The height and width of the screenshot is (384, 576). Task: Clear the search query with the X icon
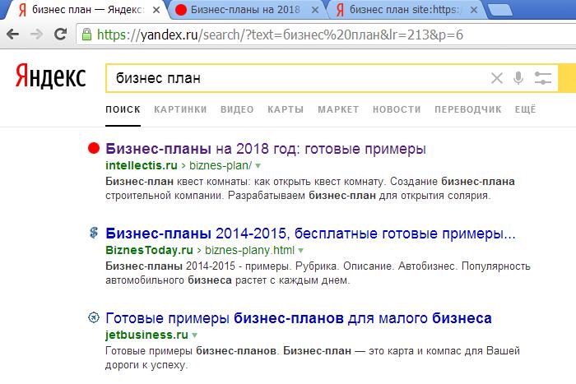(x=496, y=79)
